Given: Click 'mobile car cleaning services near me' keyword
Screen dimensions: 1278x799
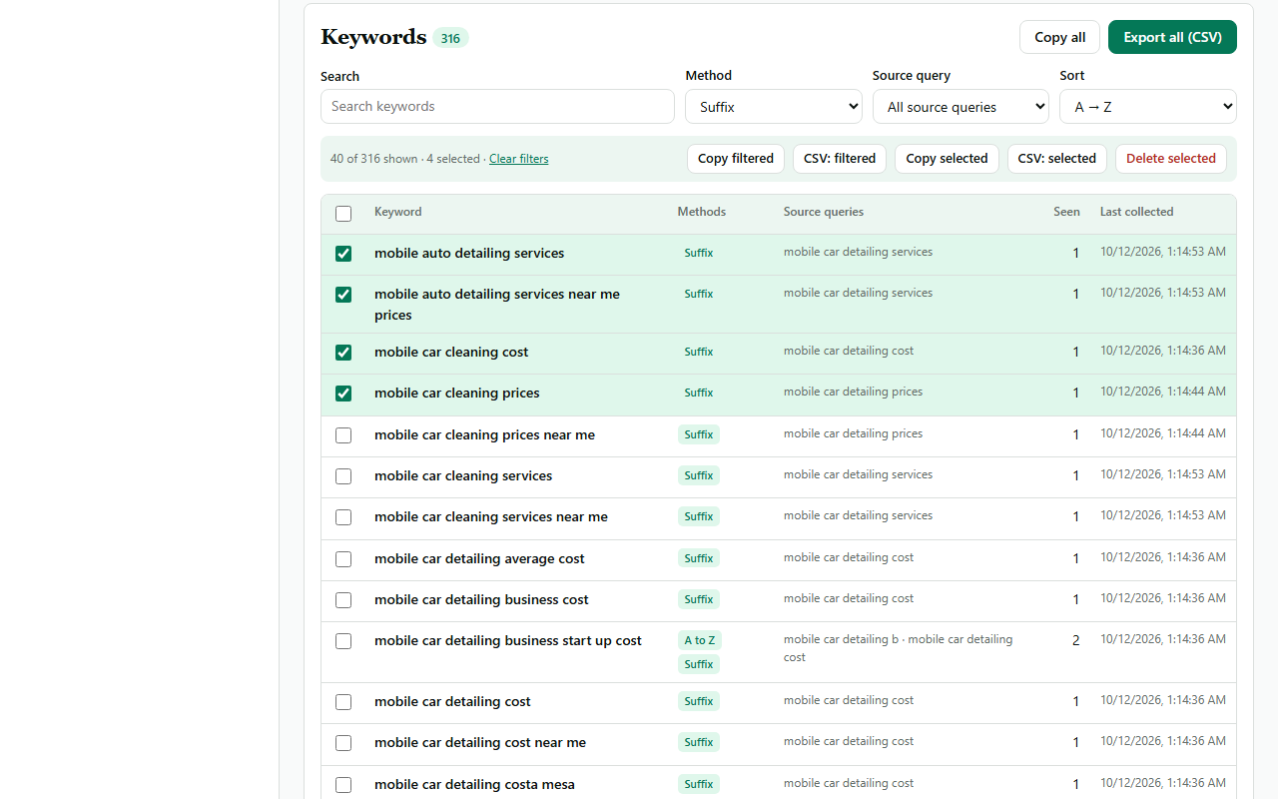Looking at the screenshot, I should [x=491, y=517].
